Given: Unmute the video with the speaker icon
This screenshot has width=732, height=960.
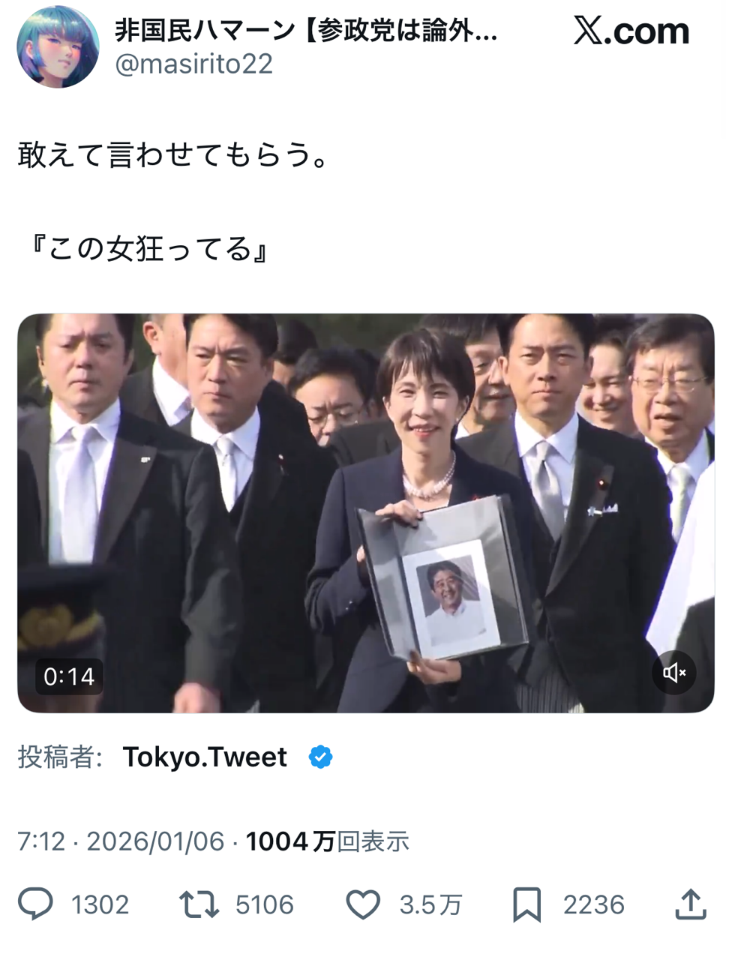Looking at the screenshot, I should [x=674, y=673].
